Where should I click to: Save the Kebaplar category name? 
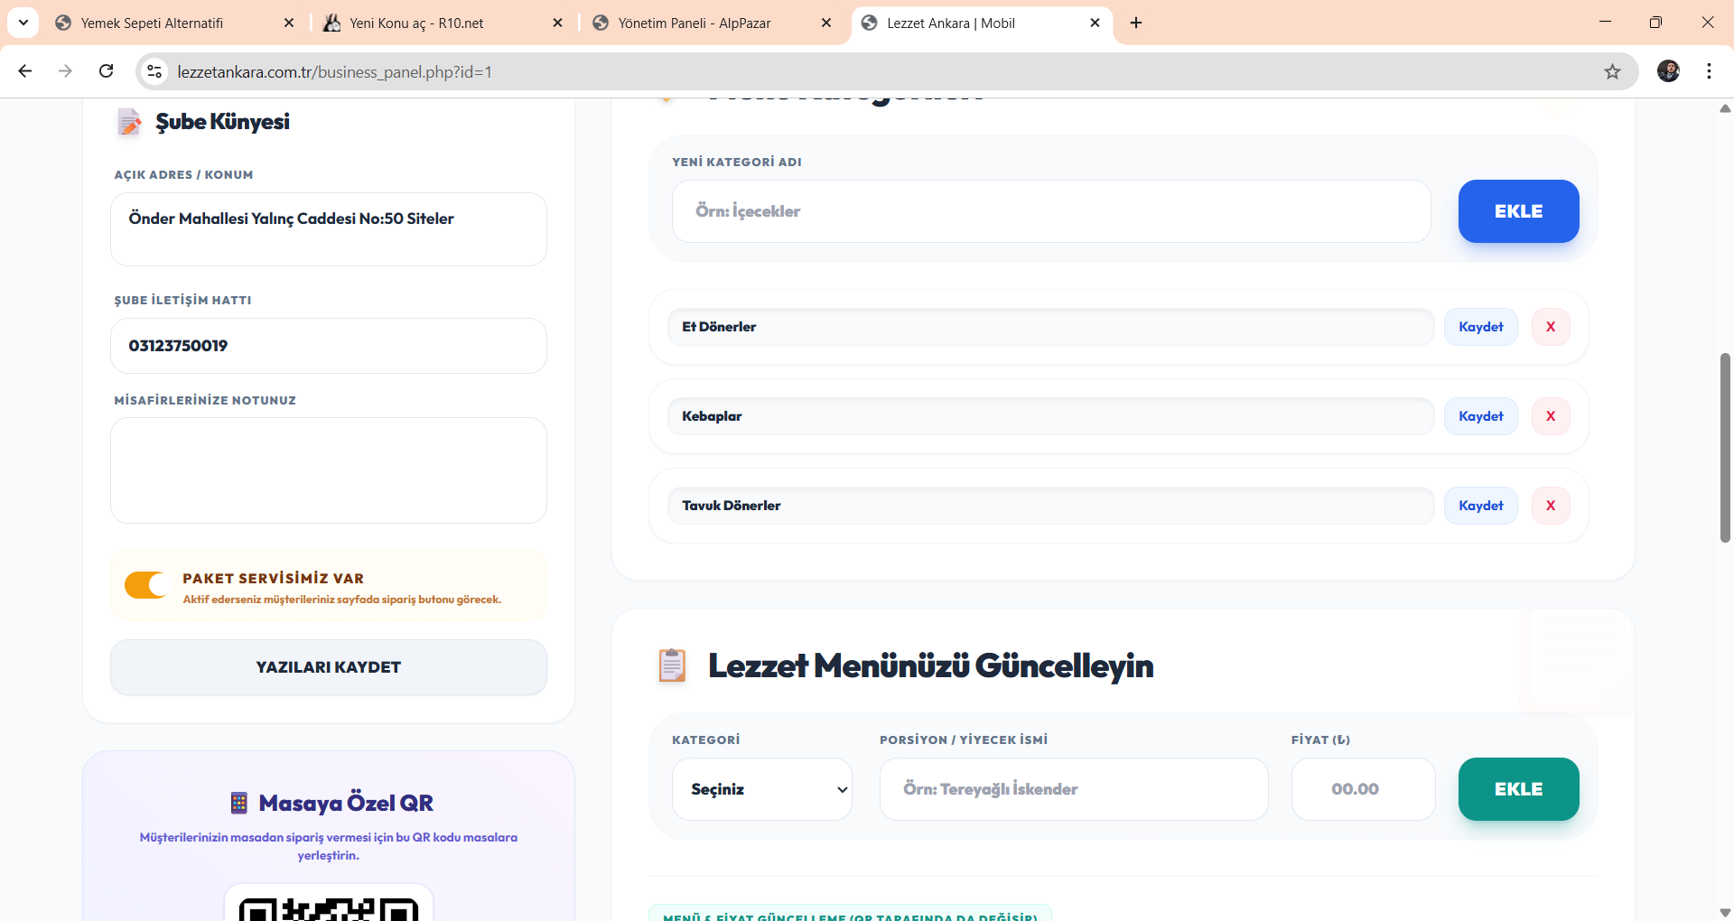1481,416
